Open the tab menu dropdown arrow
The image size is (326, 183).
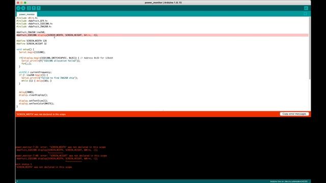pyautogui.click(x=305, y=14)
